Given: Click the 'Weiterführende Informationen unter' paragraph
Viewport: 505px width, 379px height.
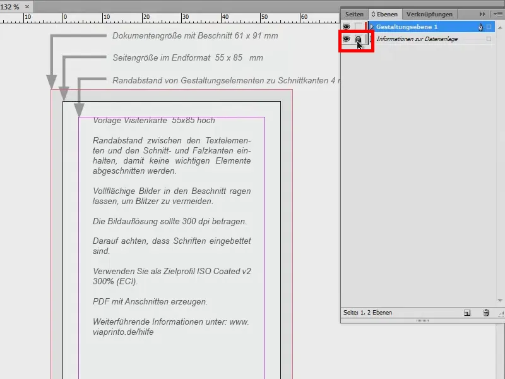Looking at the screenshot, I should [x=170, y=327].
